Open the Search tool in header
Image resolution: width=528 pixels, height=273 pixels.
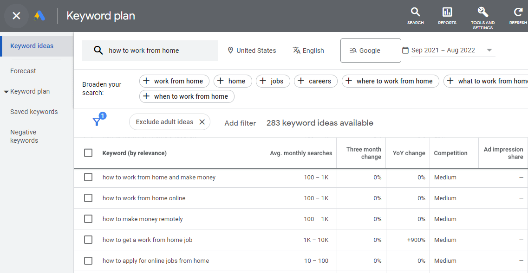(415, 16)
